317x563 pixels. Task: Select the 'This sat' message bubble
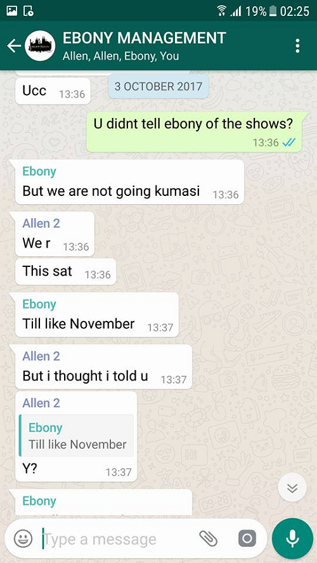click(x=66, y=272)
